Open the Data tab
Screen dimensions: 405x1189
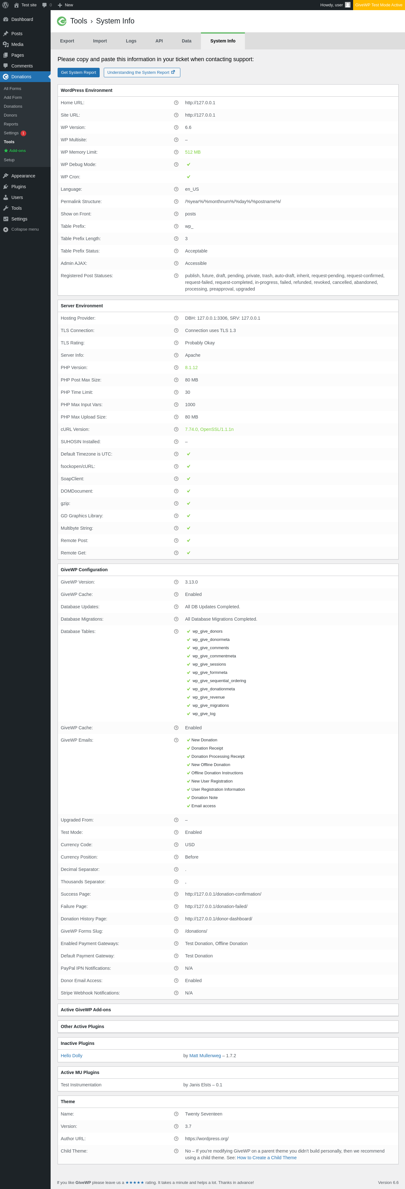186,41
